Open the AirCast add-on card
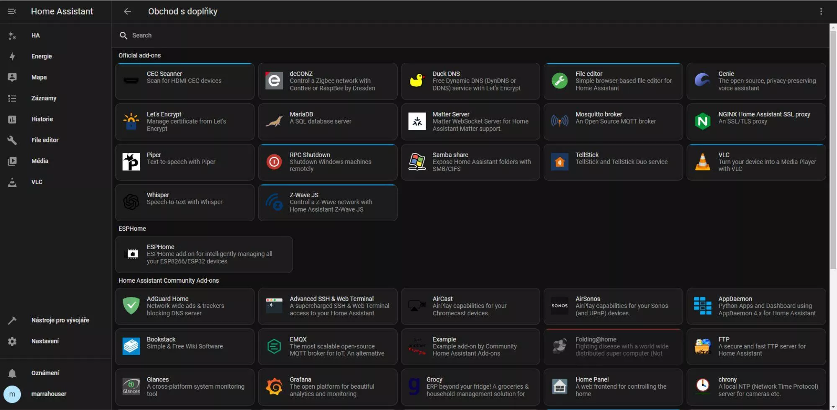Image resolution: width=837 pixels, height=410 pixels. coord(470,306)
